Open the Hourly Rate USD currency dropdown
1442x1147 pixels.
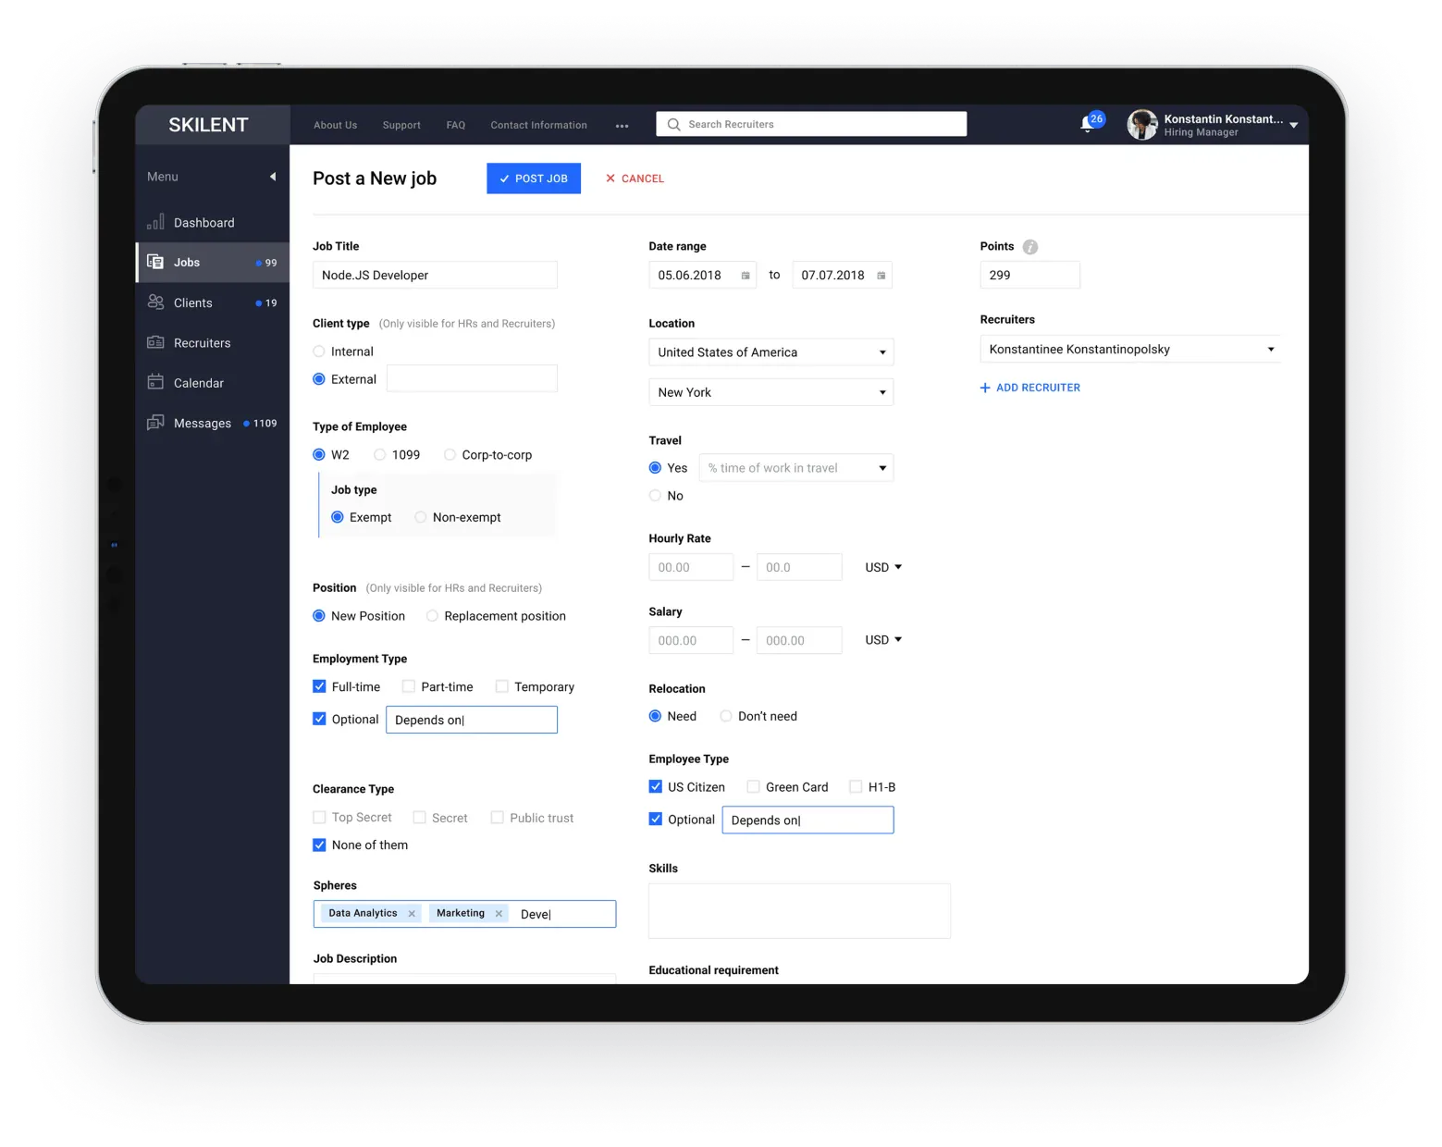883,567
